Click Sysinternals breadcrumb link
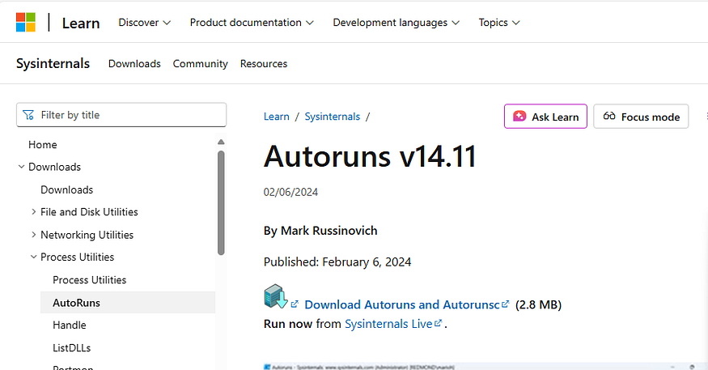This screenshot has width=708, height=370. pyautogui.click(x=333, y=117)
